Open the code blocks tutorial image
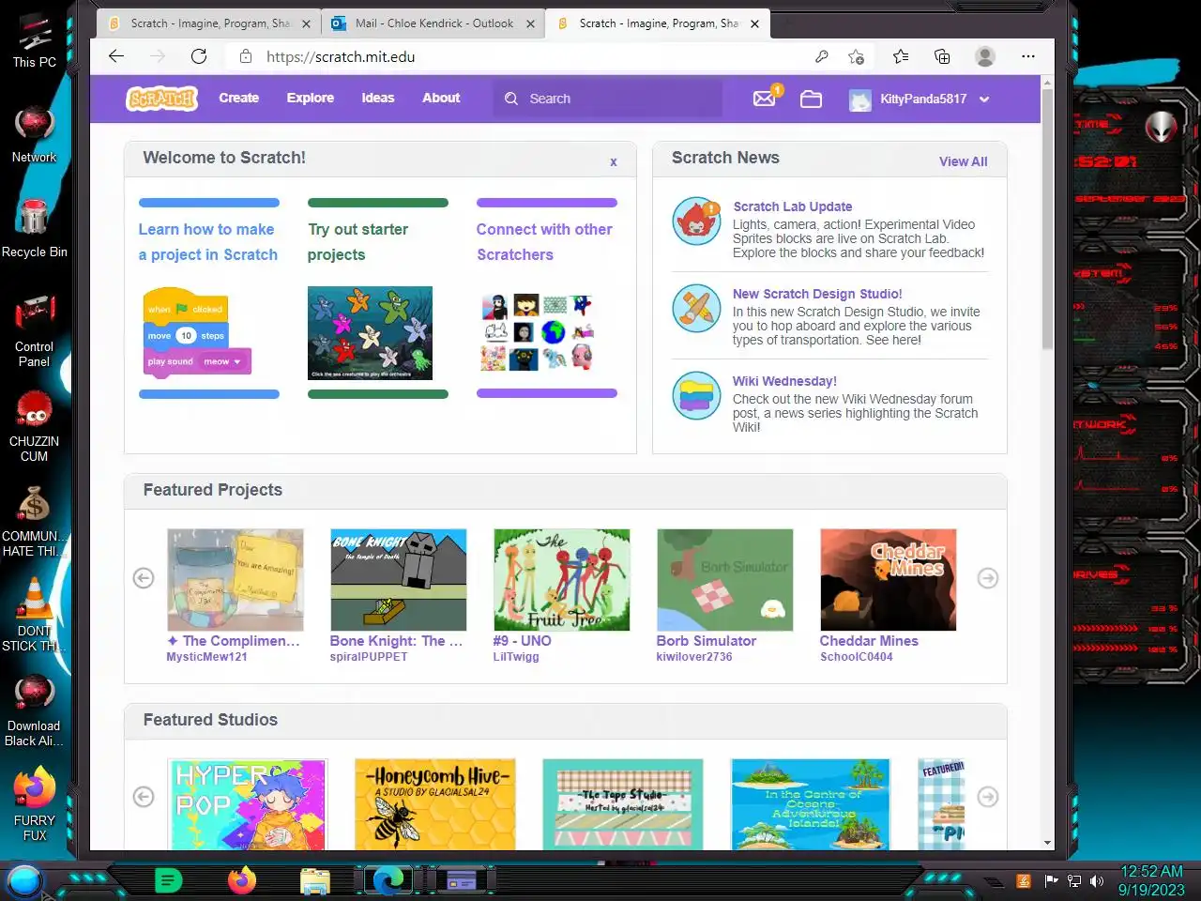This screenshot has height=901, width=1201. (198, 333)
